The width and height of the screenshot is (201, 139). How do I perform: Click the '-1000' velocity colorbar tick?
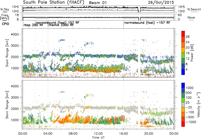[x=191, y=122]
